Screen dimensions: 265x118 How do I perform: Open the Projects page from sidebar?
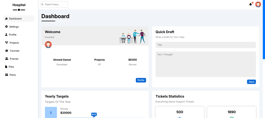pyautogui.click(x=19, y=43)
